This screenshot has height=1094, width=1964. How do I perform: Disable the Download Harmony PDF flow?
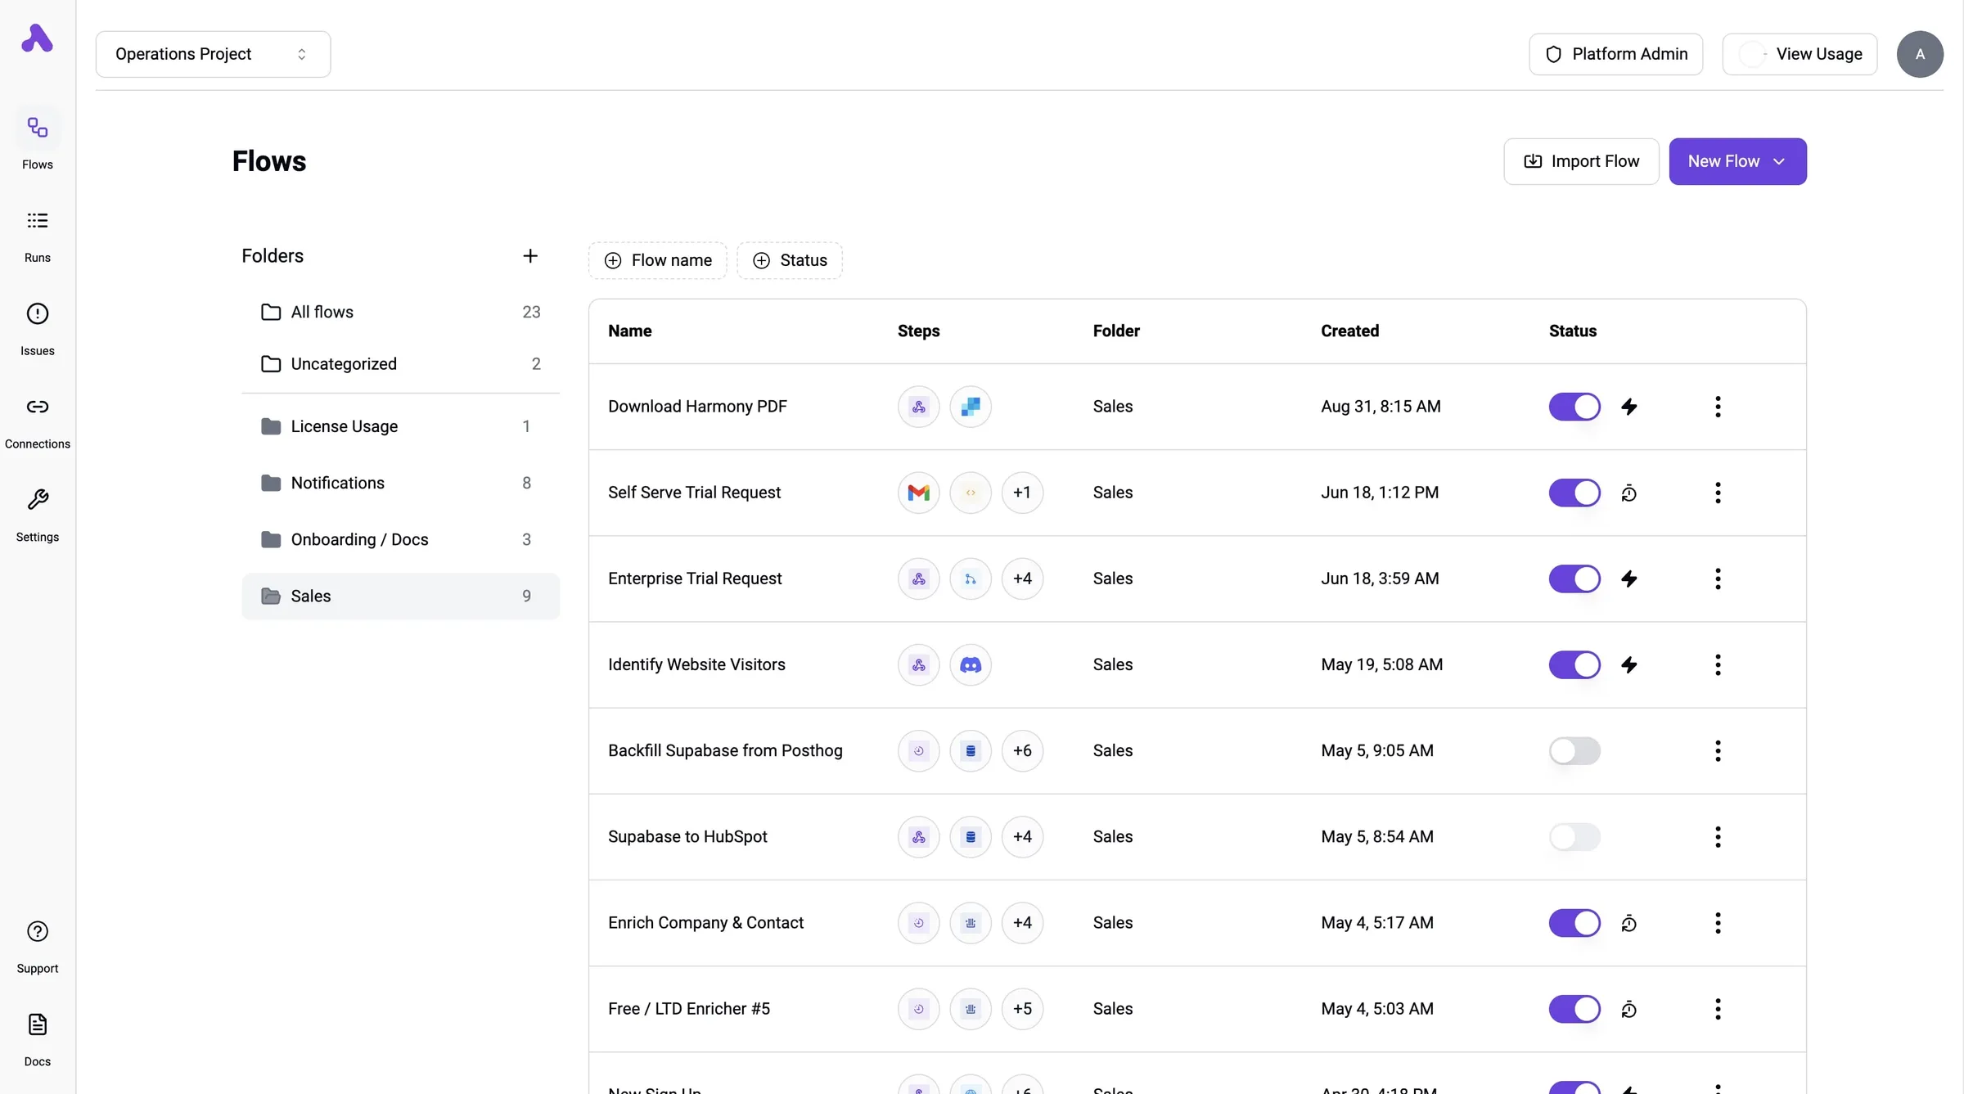1574,407
